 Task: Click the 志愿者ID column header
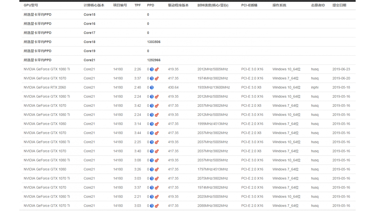(x=318, y=5)
